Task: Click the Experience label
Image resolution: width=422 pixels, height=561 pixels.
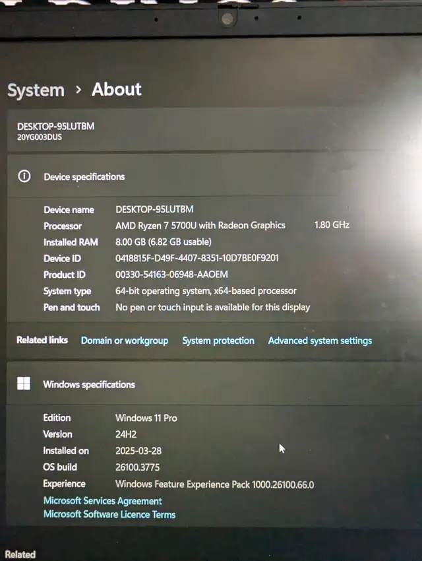Action: 65,484
